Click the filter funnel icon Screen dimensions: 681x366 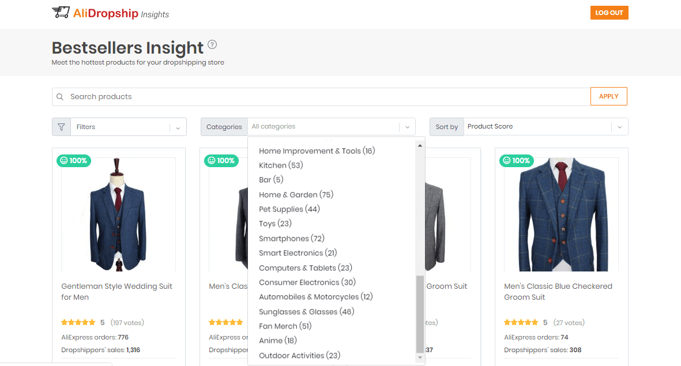click(62, 126)
